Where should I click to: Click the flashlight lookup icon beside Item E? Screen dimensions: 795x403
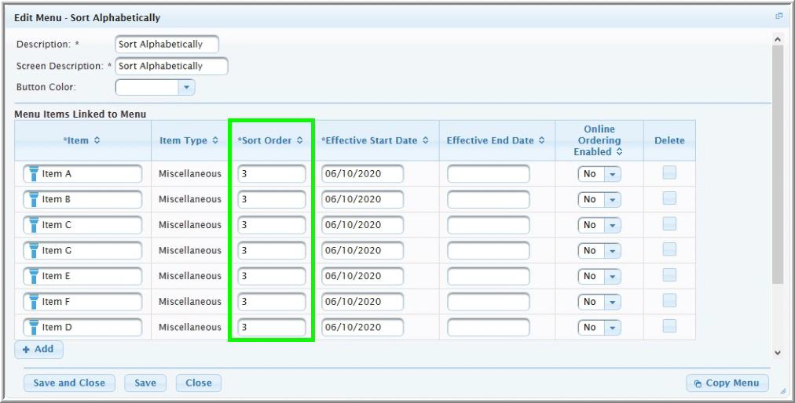click(34, 276)
